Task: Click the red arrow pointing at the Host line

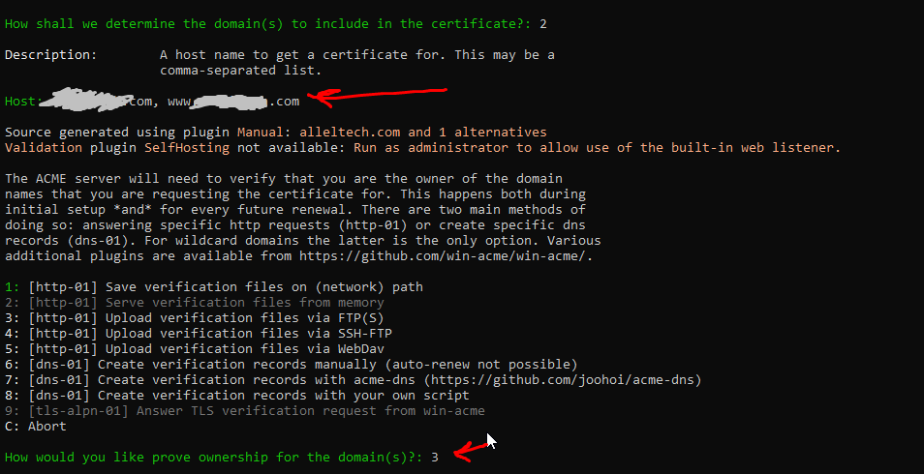Action: pos(377,96)
